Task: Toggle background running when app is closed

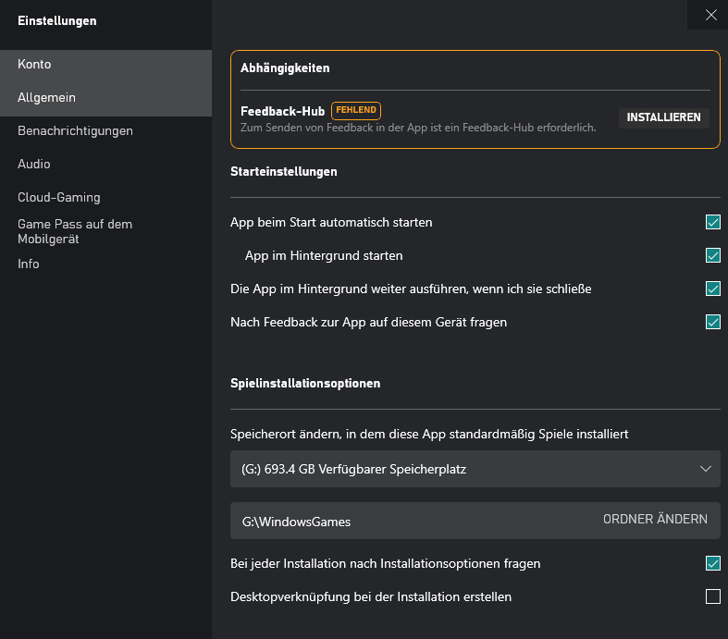Action: click(712, 289)
